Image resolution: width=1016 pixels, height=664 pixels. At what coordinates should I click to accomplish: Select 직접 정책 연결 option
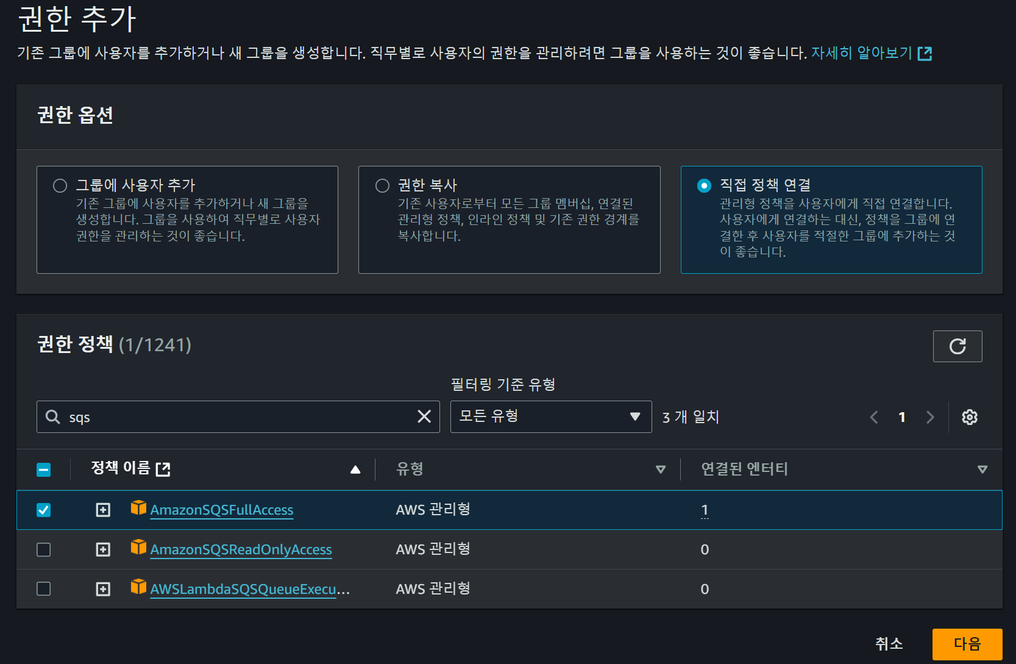click(x=704, y=185)
